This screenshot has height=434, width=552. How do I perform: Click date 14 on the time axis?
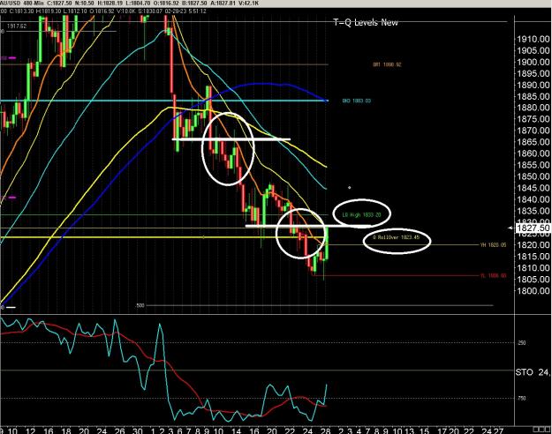(x=236, y=430)
